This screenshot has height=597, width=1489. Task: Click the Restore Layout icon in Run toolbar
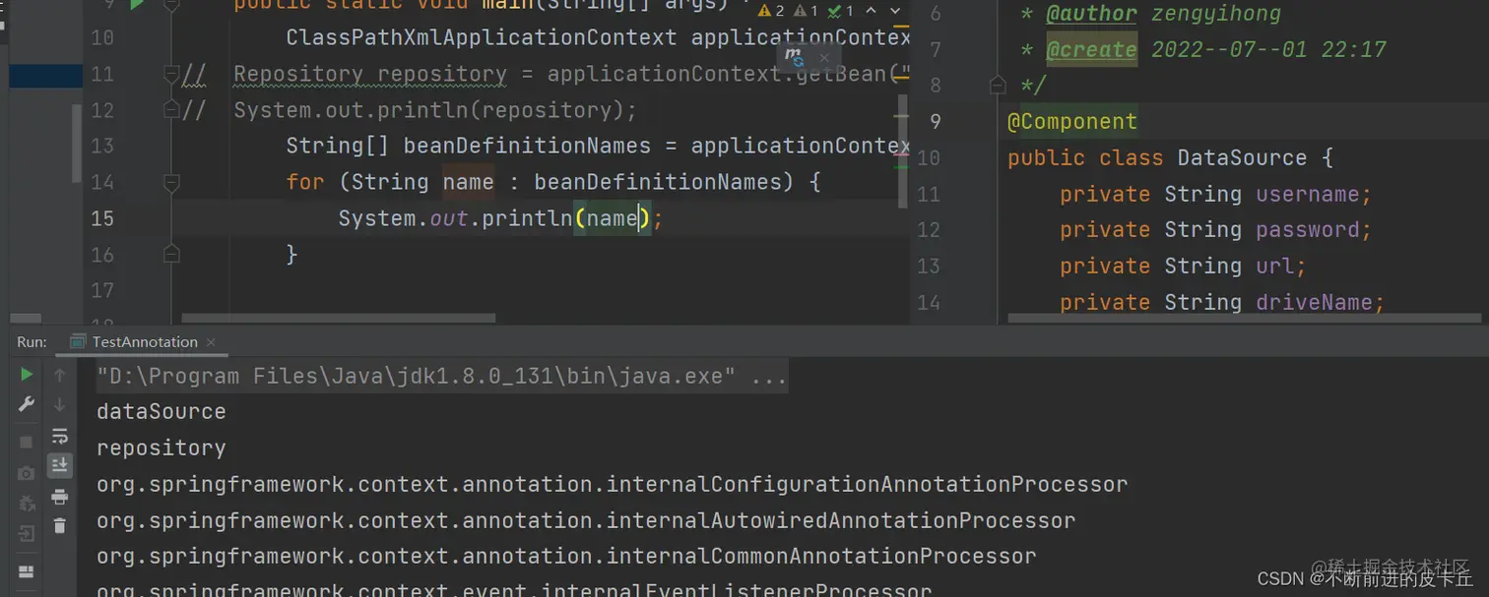click(x=27, y=571)
